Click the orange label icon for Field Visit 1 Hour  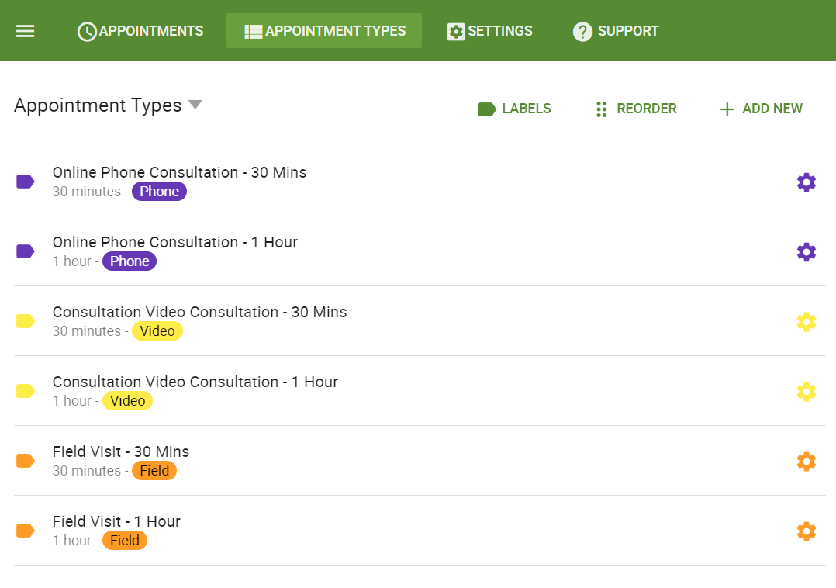coord(25,531)
